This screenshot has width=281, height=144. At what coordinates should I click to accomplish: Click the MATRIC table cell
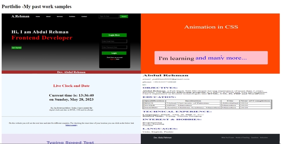[154, 108]
